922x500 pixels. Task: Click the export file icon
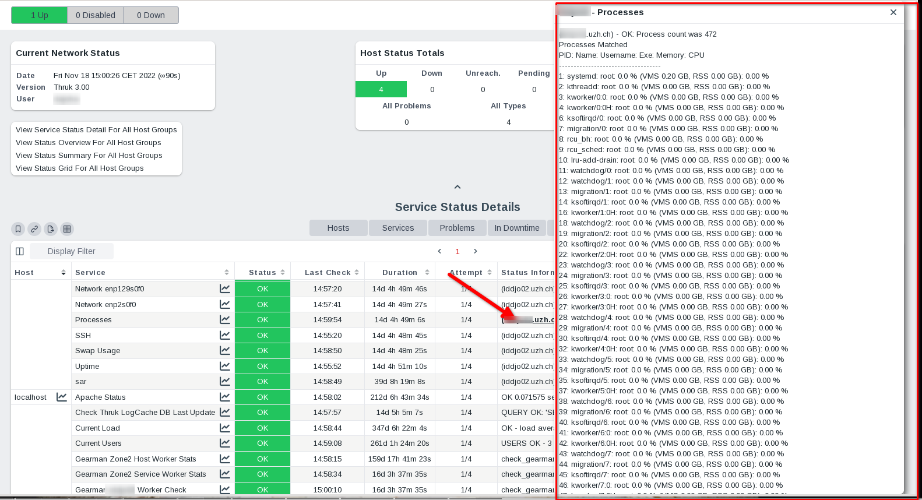[51, 229]
